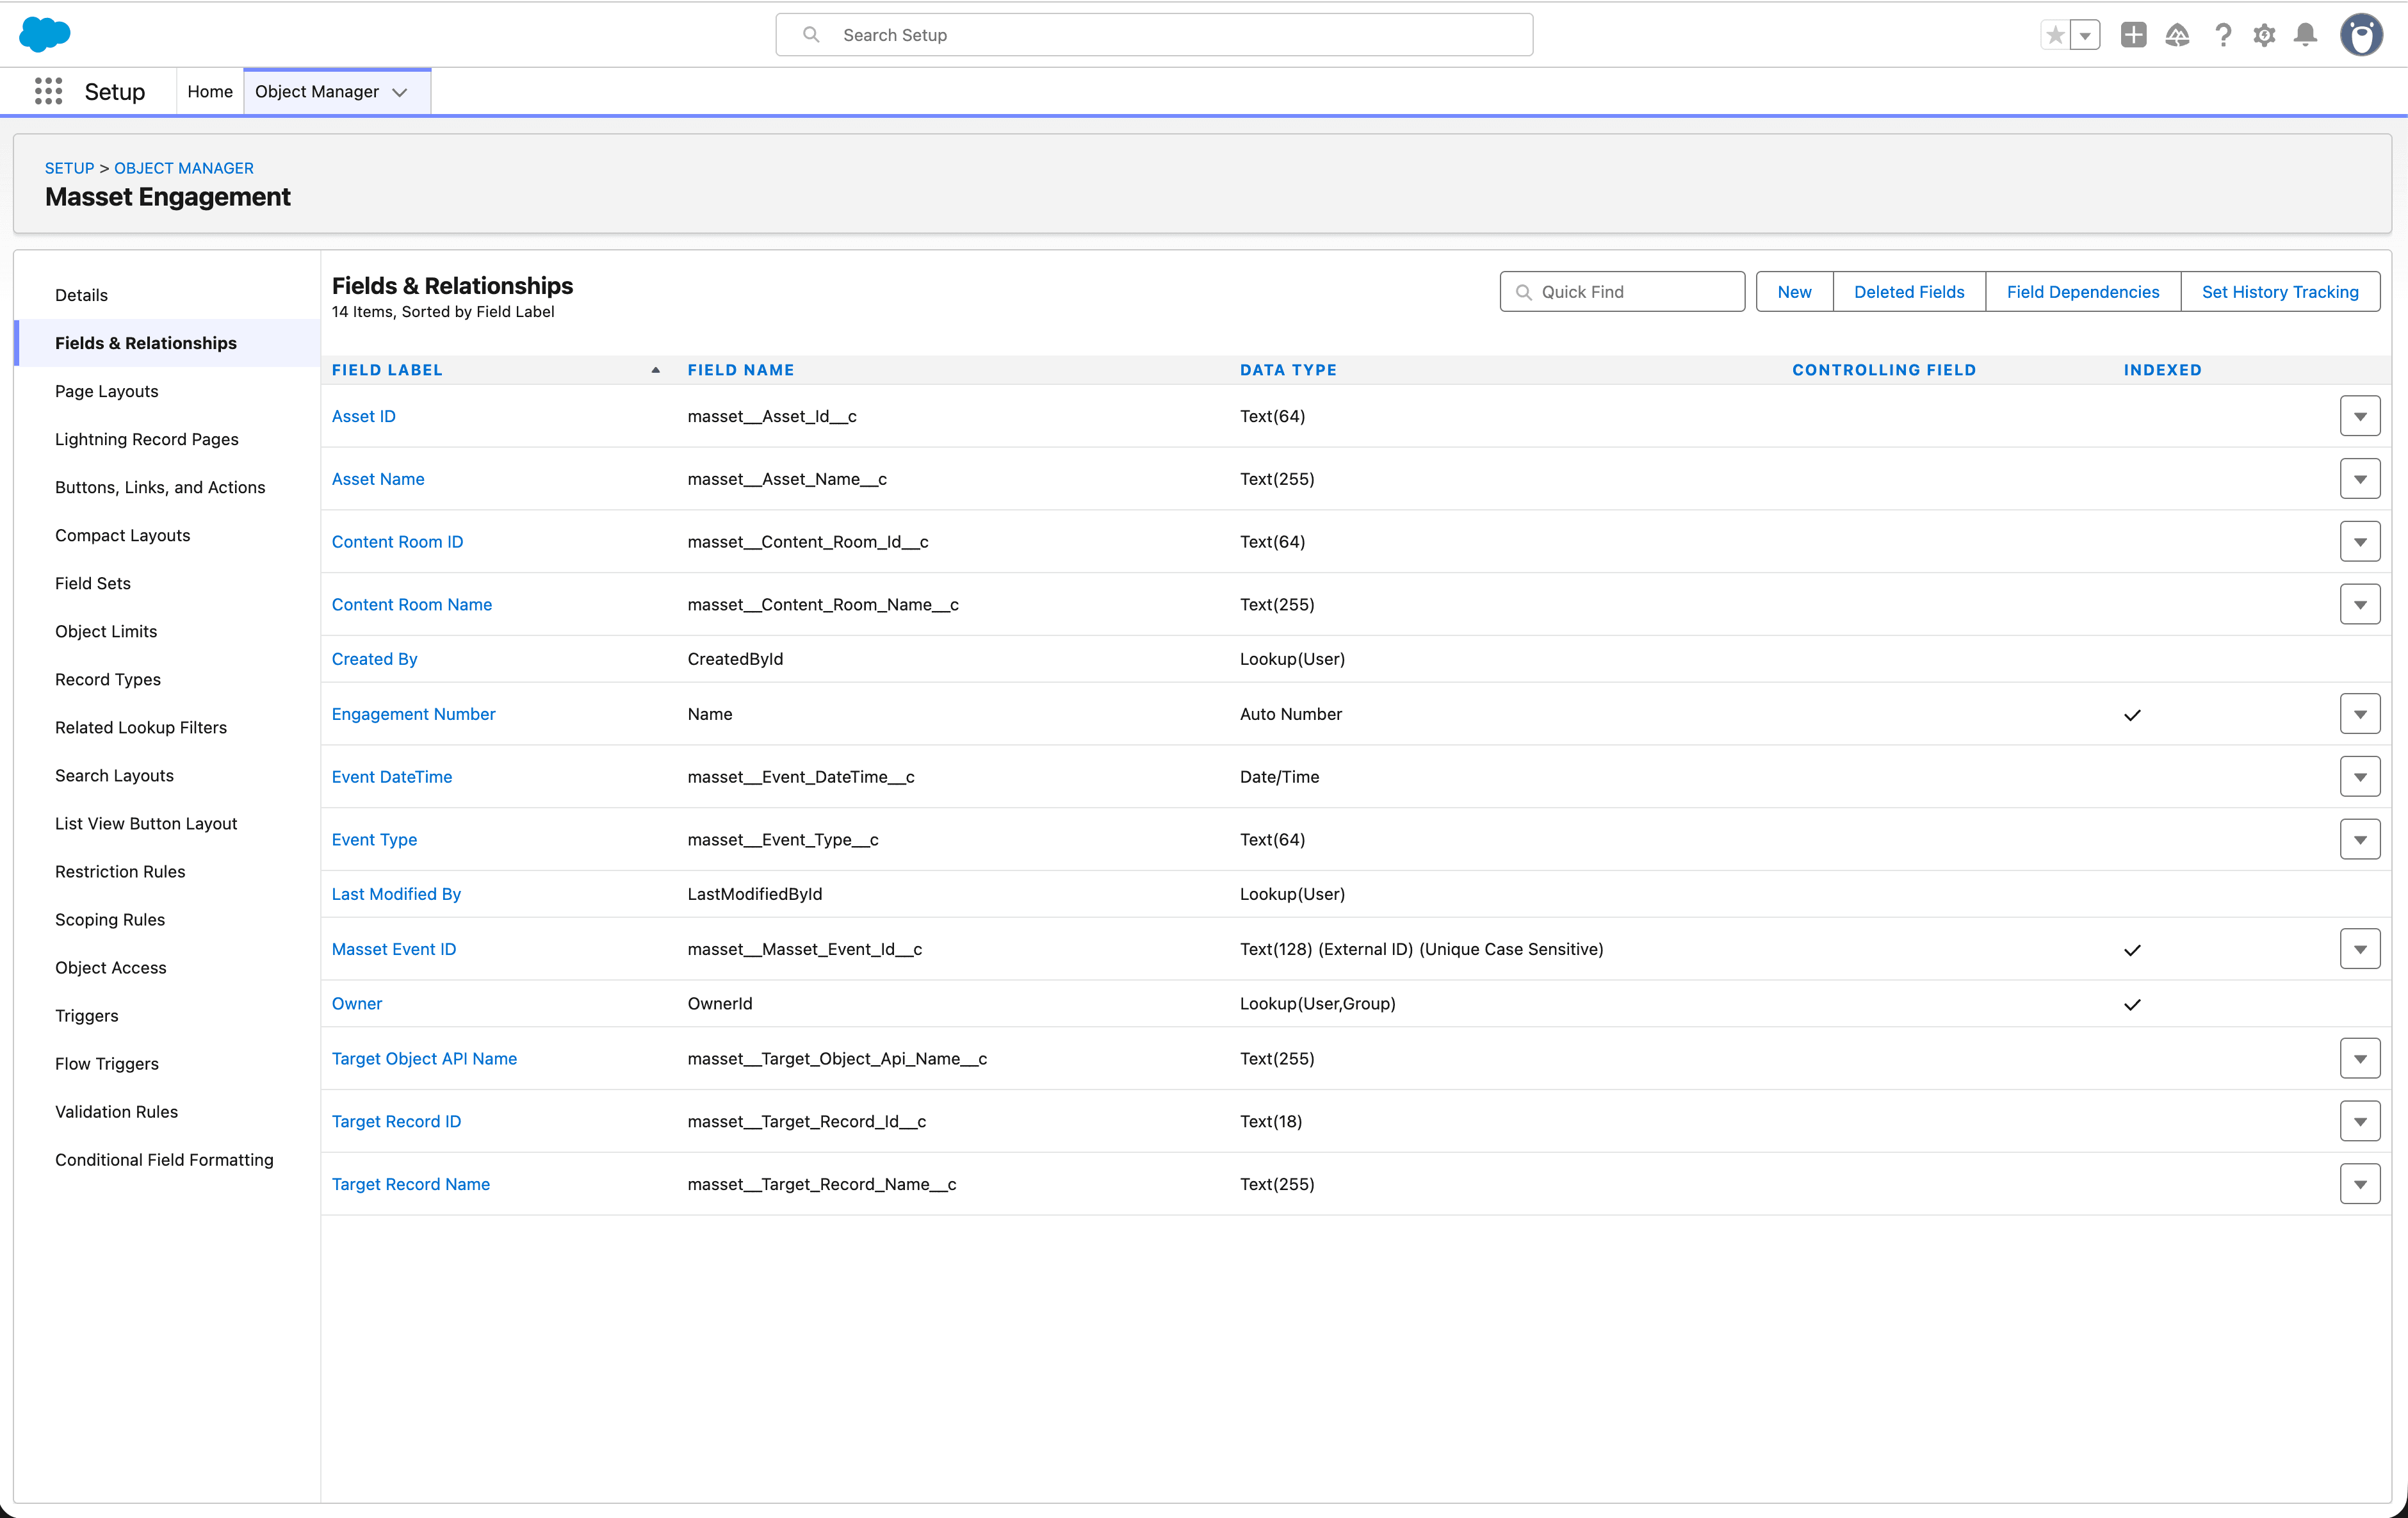This screenshot has width=2408, height=1518.
Task: Click the favorites star icon
Action: coord(2055,35)
